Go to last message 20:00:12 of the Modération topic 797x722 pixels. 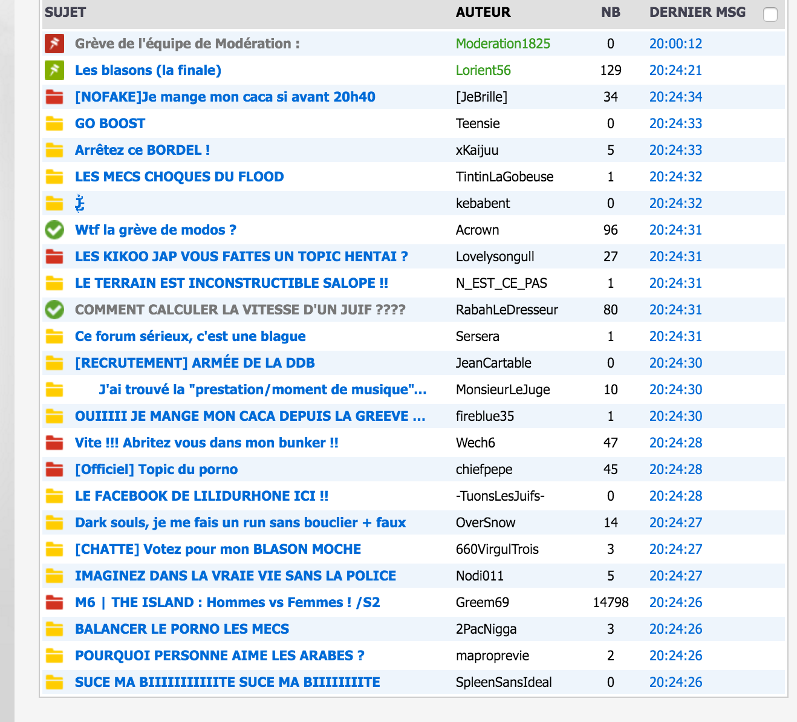pyautogui.click(x=675, y=44)
